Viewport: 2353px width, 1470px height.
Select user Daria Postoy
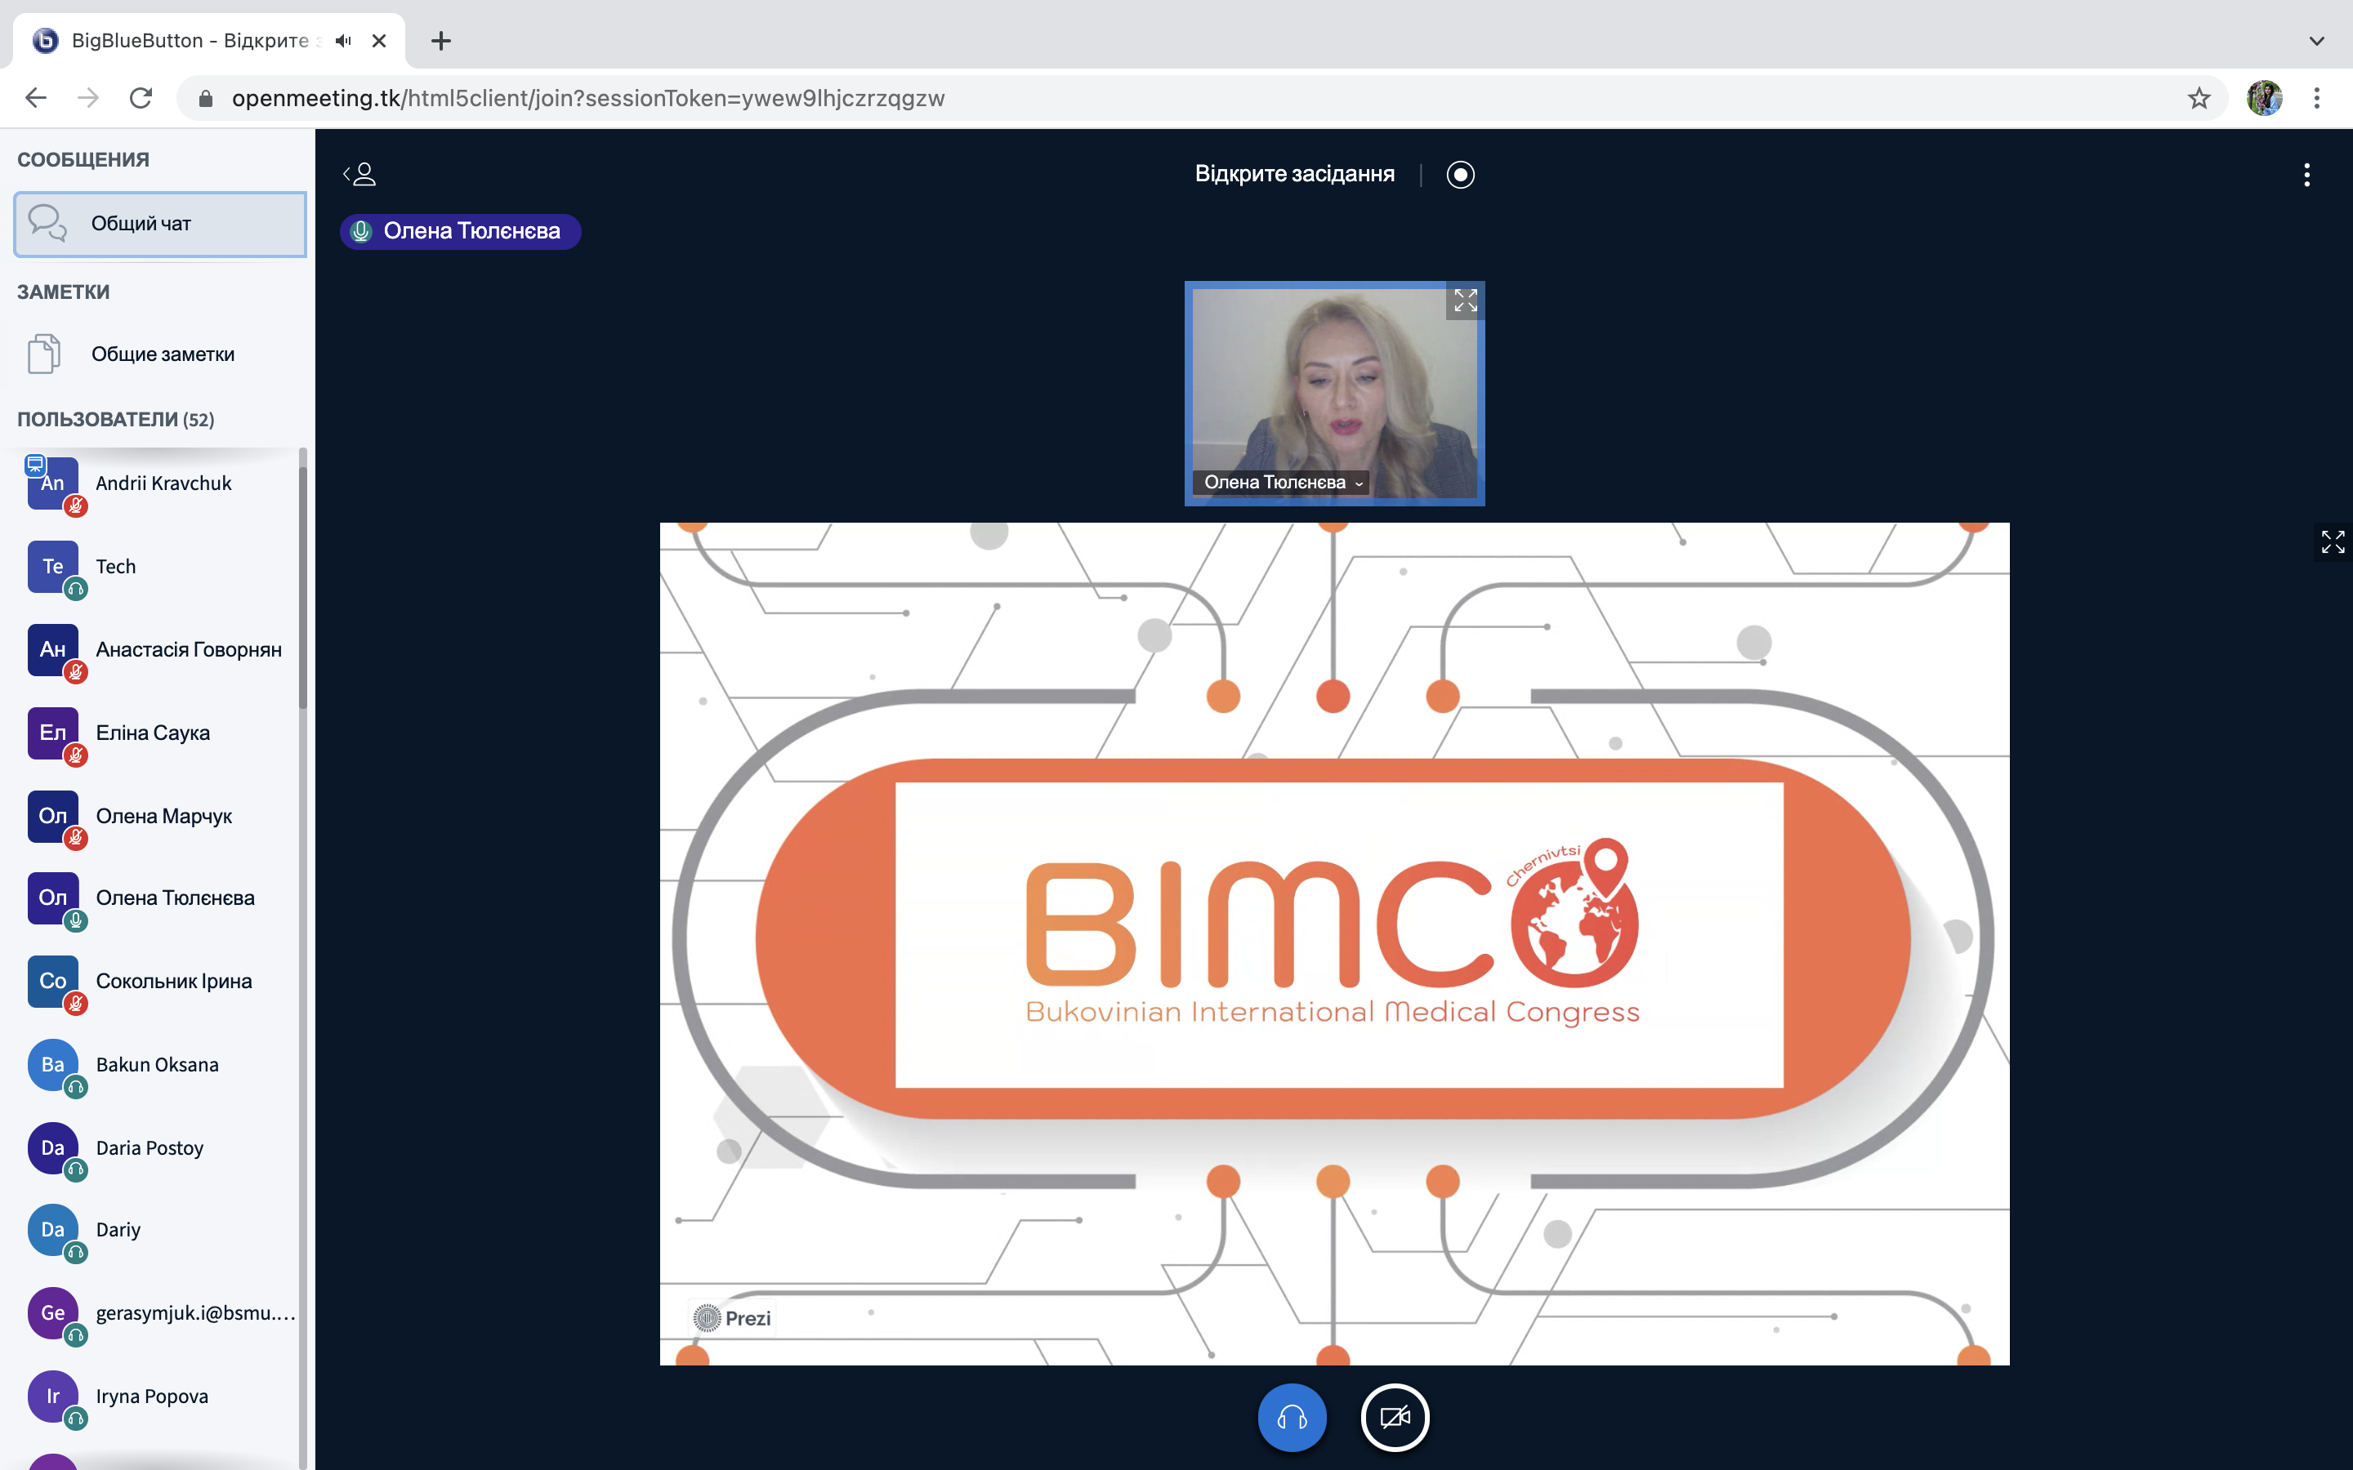click(160, 1147)
